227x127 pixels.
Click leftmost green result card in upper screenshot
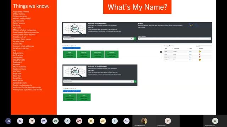click(x=70, y=54)
